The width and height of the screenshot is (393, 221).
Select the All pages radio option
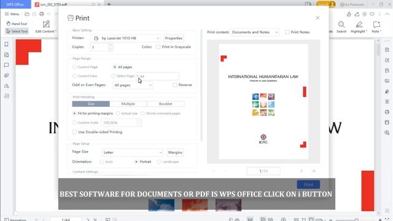pyautogui.click(x=115, y=67)
